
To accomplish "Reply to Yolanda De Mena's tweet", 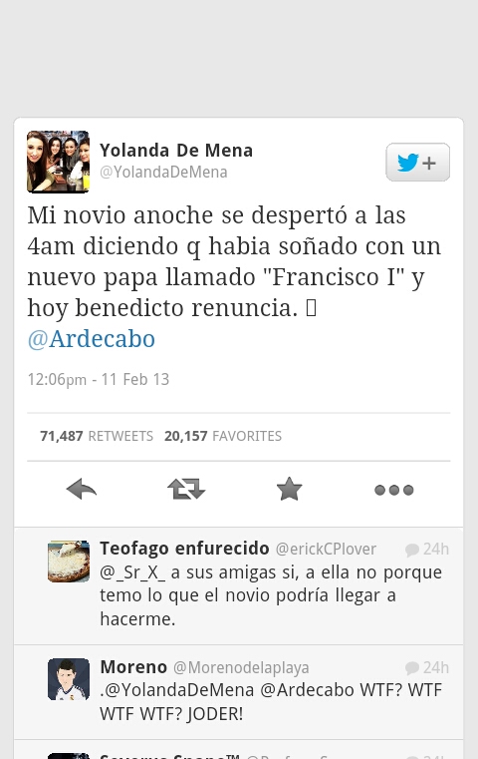I will point(82,489).
